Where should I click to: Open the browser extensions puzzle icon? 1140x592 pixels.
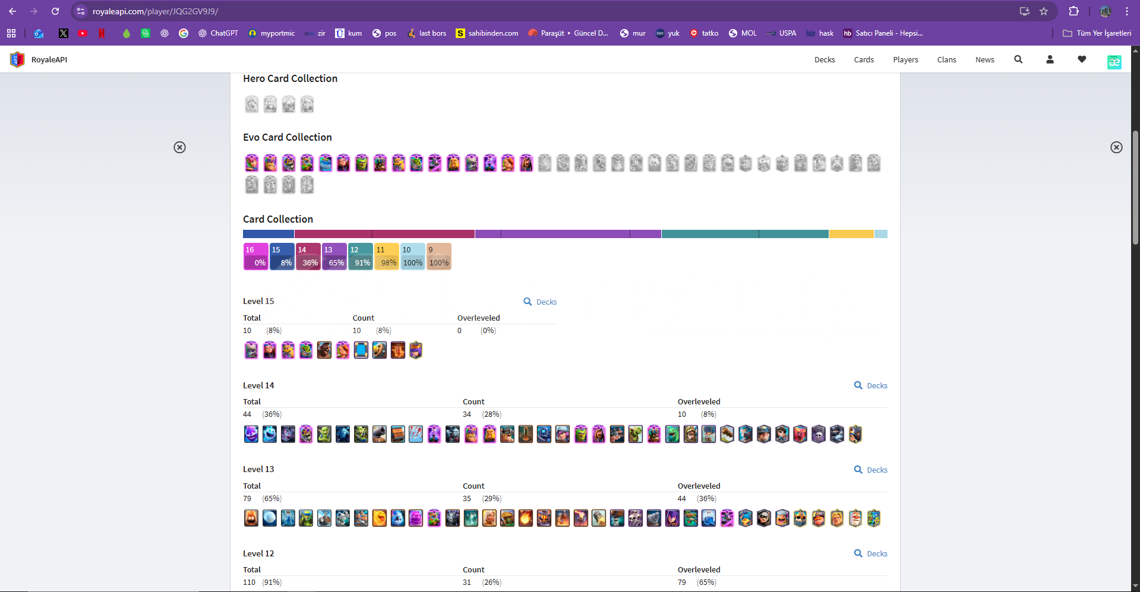(x=1073, y=11)
